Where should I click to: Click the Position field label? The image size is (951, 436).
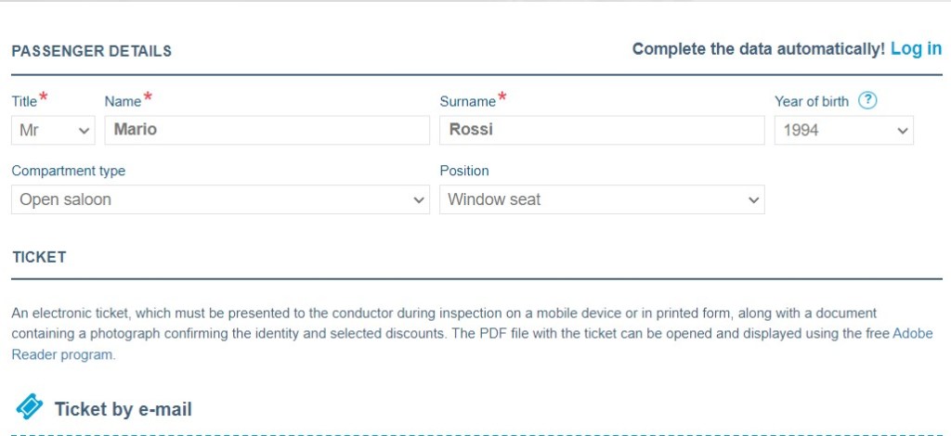463,171
